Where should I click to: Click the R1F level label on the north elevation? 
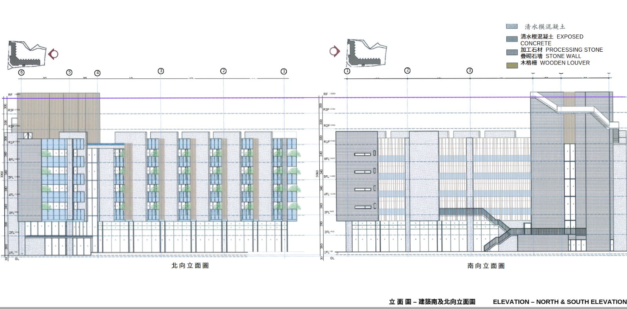(11, 142)
